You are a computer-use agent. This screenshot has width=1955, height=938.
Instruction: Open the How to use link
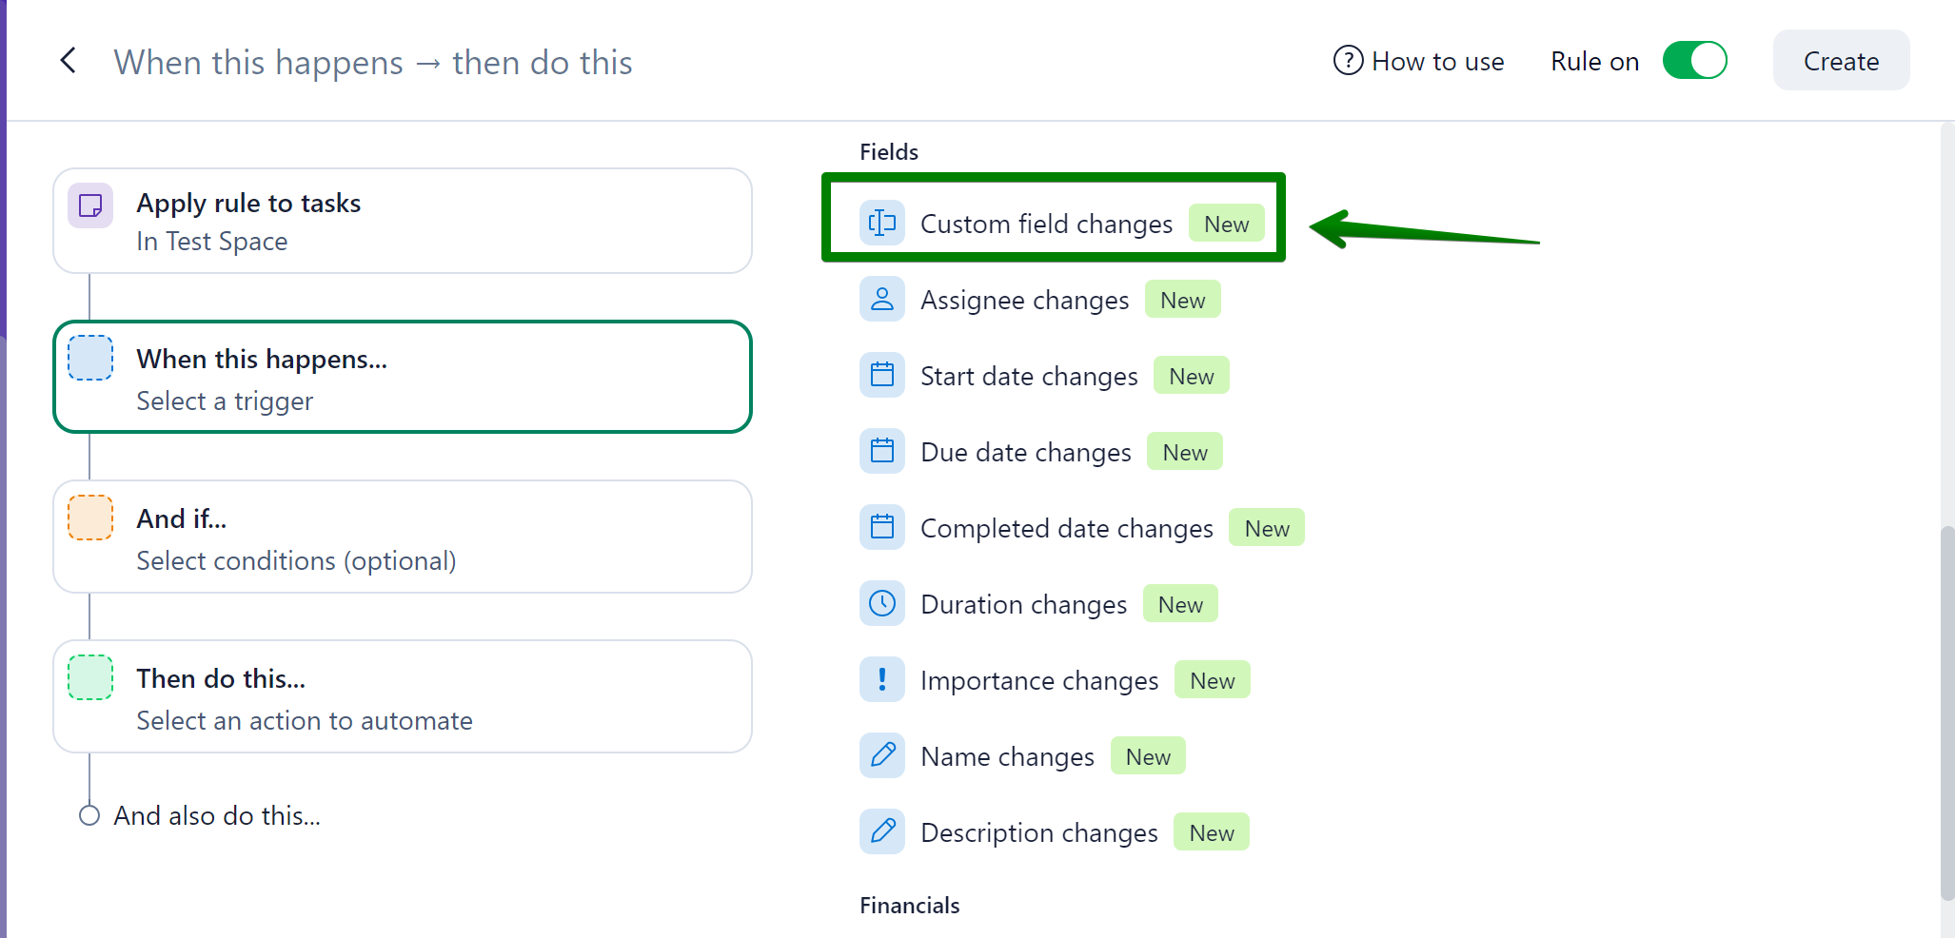point(1437,61)
